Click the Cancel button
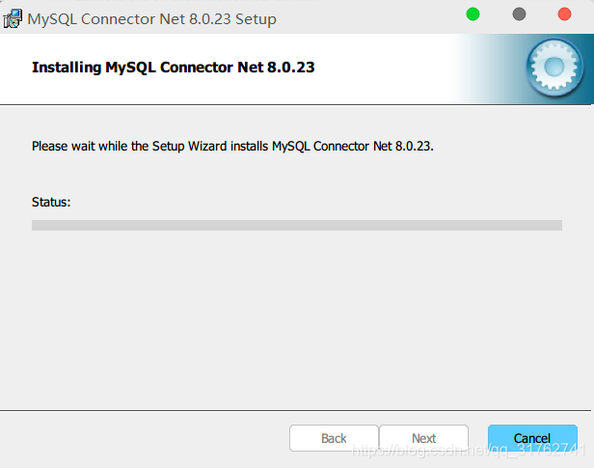The width and height of the screenshot is (594, 468). pos(532,438)
